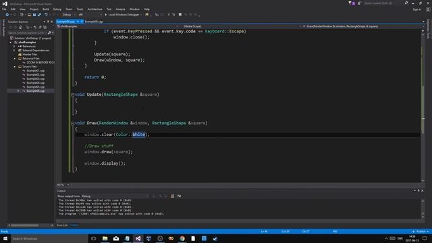Collapse the Source Files folder
Viewport: 432px width, 243px height.
[x=15, y=67]
